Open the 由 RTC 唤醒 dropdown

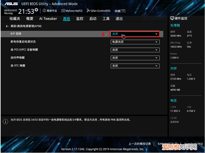135,66
